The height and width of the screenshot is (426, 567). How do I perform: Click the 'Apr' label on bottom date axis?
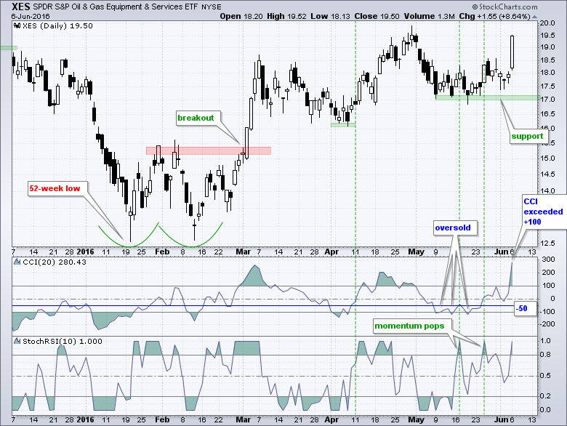click(331, 420)
